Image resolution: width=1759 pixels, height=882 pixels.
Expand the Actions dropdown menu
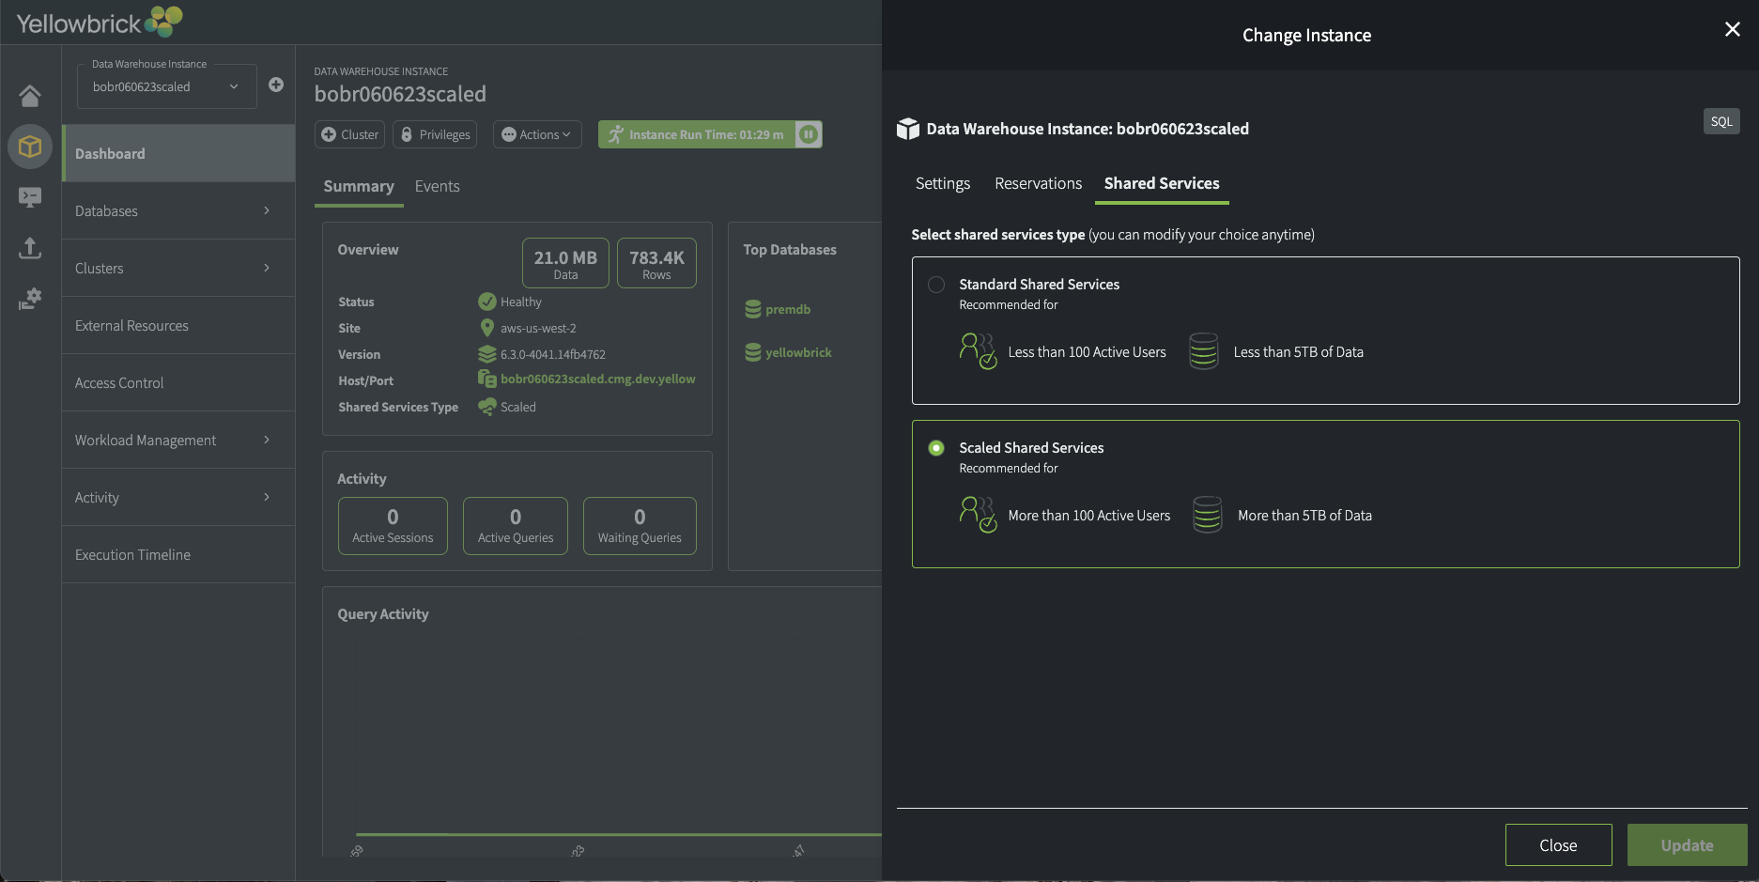pos(537,134)
